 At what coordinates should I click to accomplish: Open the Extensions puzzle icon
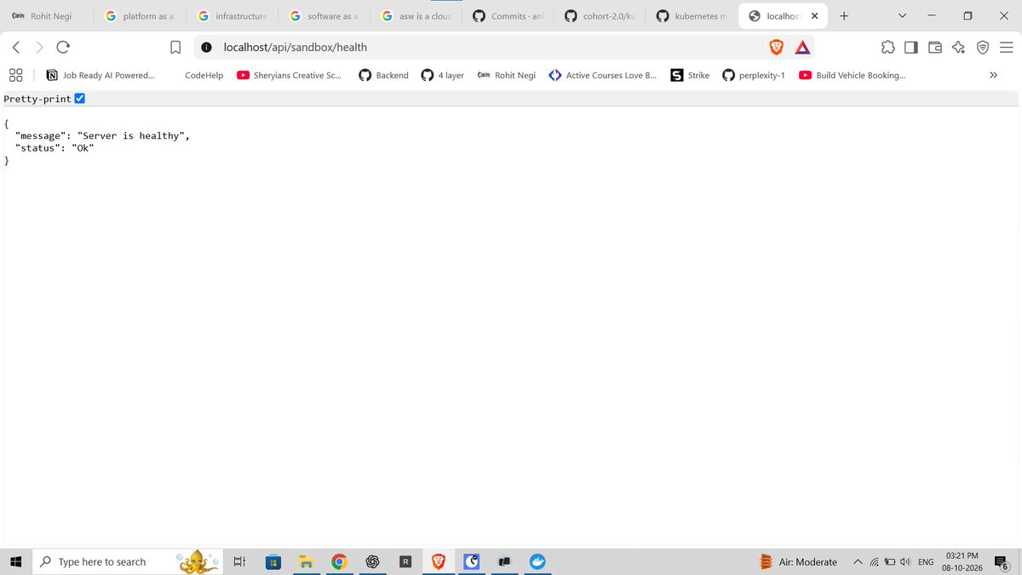pyautogui.click(x=887, y=48)
